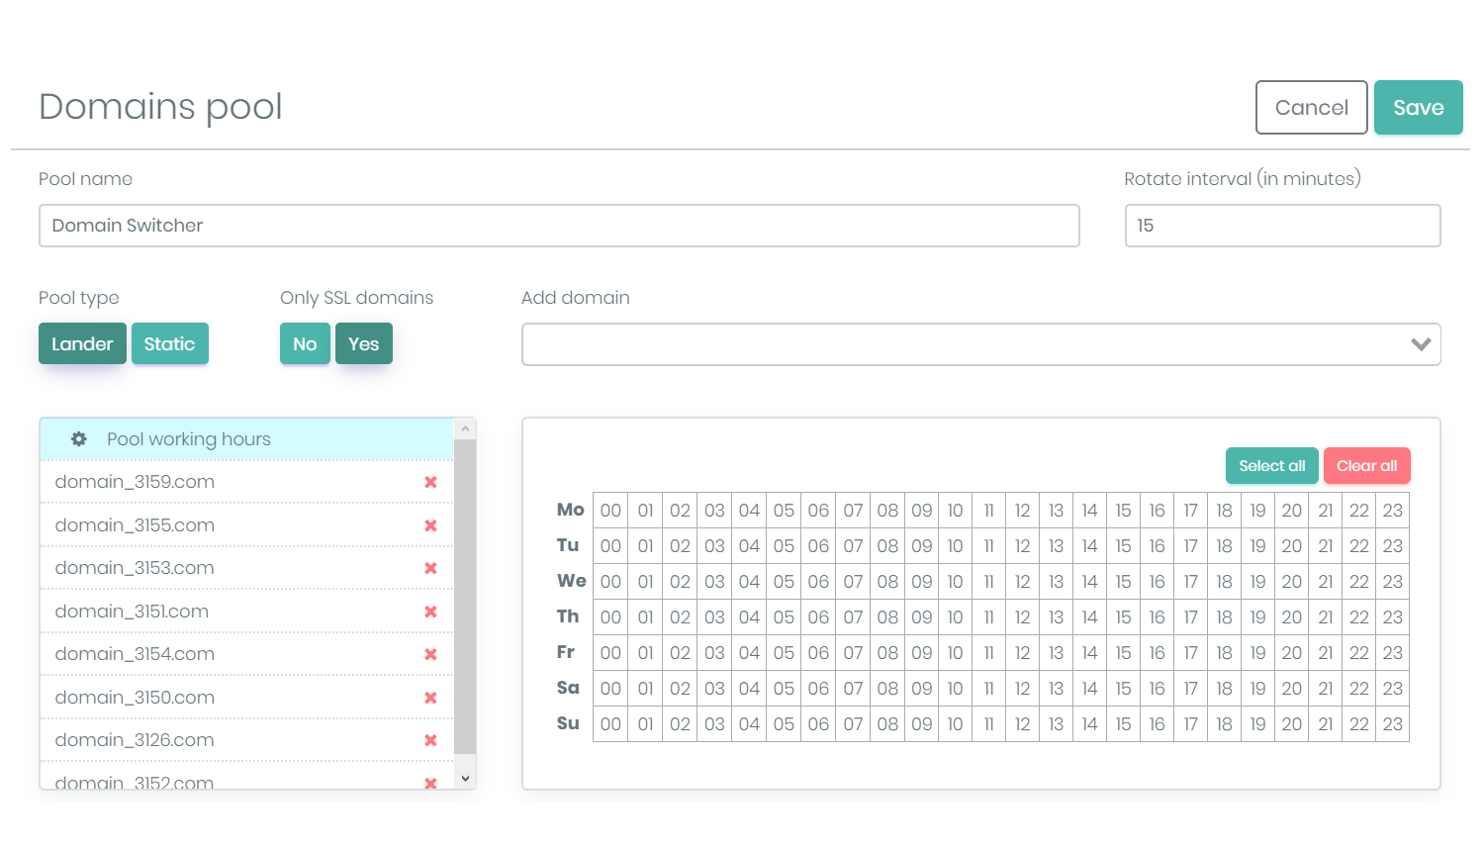Open the Add domain dropdown

(x=980, y=344)
